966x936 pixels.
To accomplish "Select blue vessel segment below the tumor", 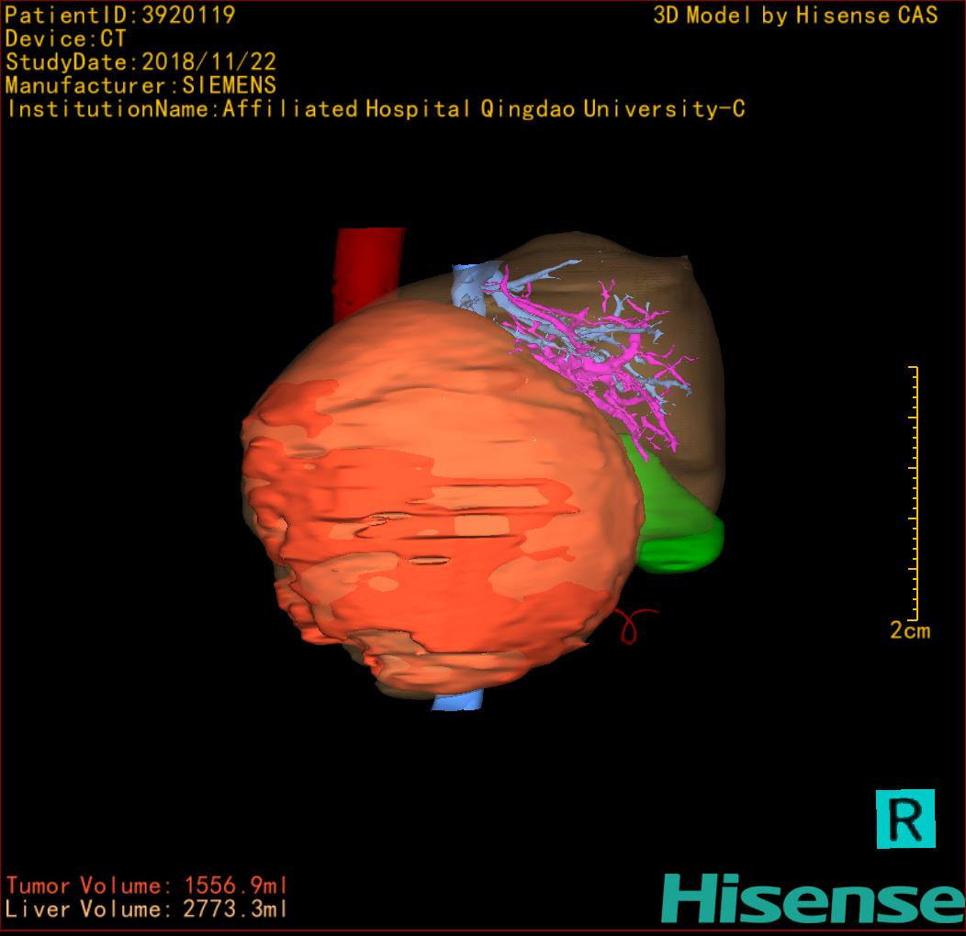I will (x=456, y=699).
